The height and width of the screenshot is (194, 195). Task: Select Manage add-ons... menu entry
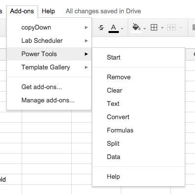tap(49, 100)
